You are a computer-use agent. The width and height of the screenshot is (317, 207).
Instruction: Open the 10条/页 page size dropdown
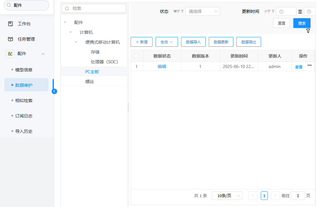[x=227, y=196]
